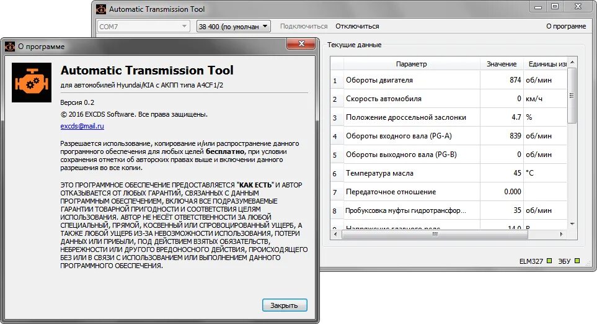Click the value 4.7 cell
The width and height of the screenshot is (597, 324).
pyautogui.click(x=502, y=117)
